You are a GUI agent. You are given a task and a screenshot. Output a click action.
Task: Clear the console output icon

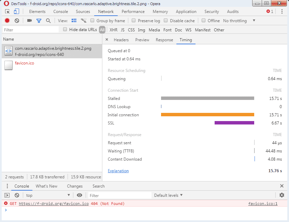pyautogui.click(x=17, y=195)
